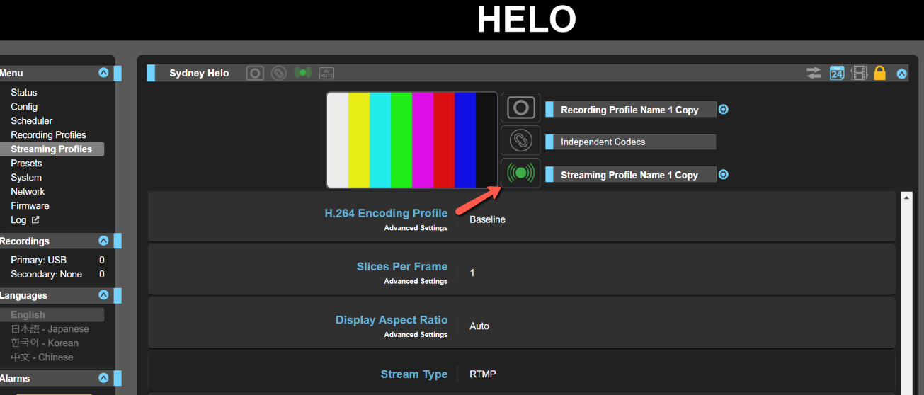Open the settings gear for Recording Profile Name 1 Copy
Image resolution: width=924 pixels, height=395 pixels.
point(724,110)
